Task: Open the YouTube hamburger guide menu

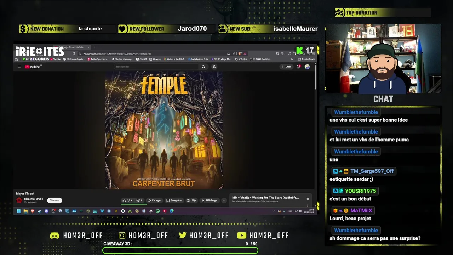Action: [19, 67]
